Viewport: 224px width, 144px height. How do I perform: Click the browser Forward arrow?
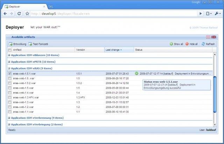(x=12, y=14)
